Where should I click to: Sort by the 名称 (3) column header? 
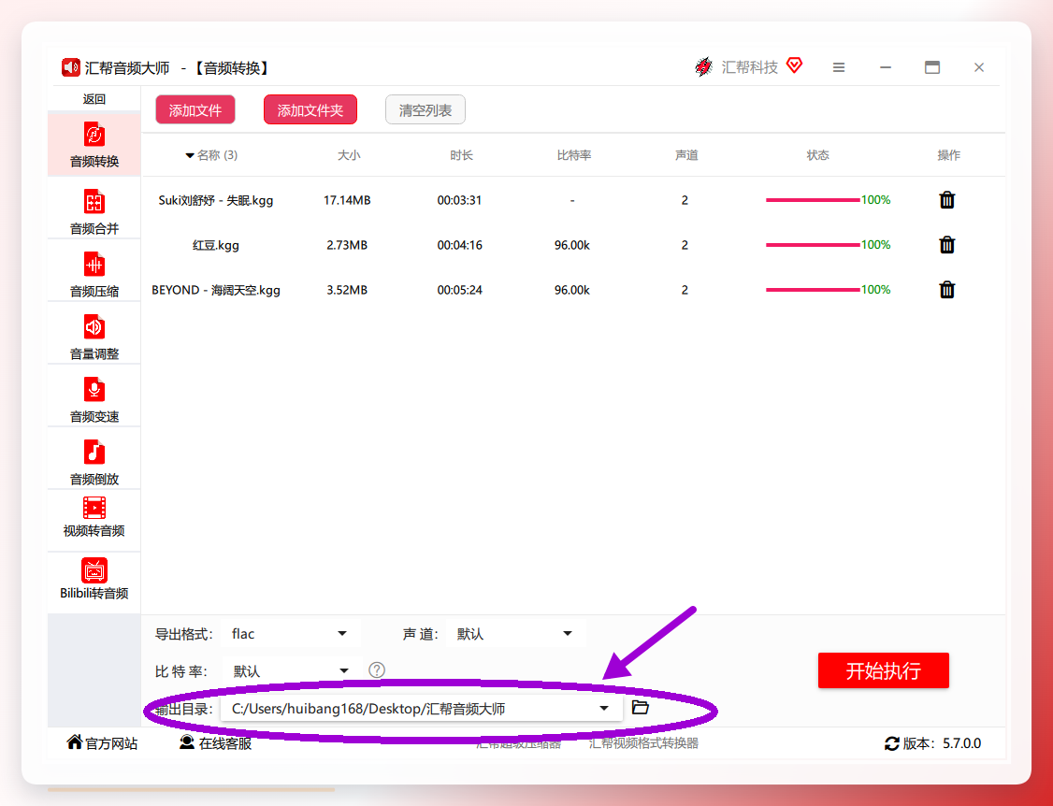click(x=211, y=155)
